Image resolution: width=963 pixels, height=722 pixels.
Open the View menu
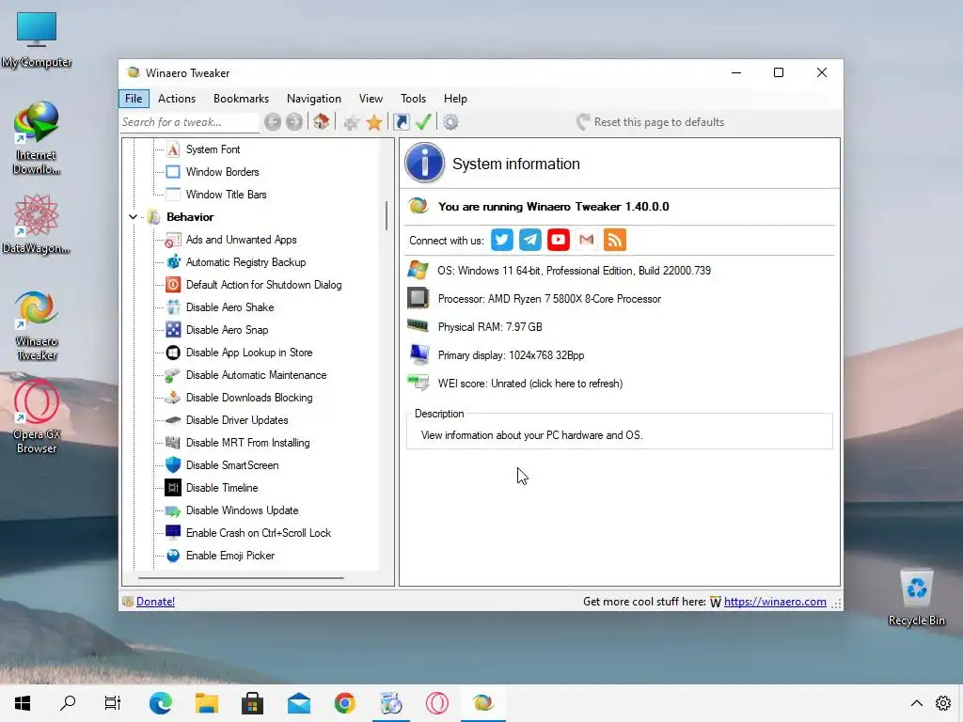pyautogui.click(x=371, y=98)
